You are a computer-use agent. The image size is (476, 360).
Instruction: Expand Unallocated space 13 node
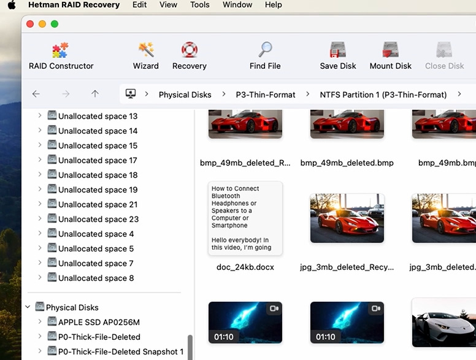pos(40,116)
